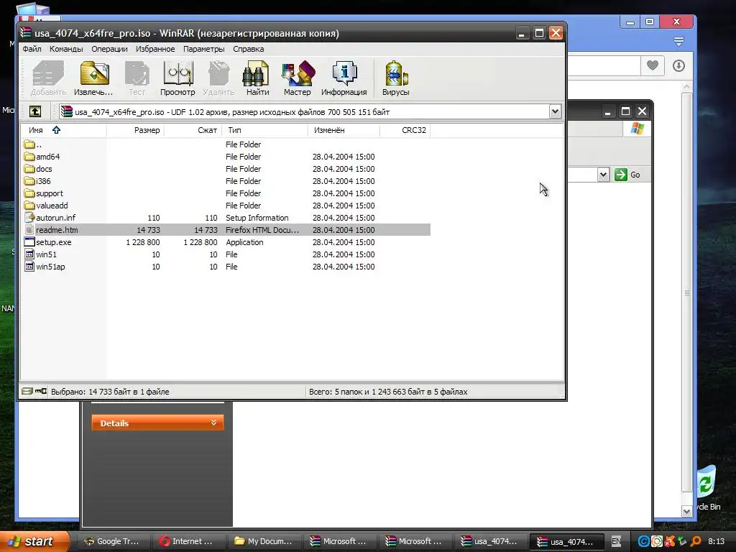
Task: Sort by CRC32 column header
Action: pyautogui.click(x=405, y=130)
